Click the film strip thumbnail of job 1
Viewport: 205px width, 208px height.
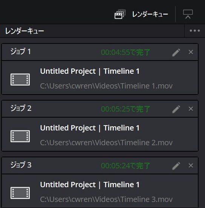[x=20, y=79]
